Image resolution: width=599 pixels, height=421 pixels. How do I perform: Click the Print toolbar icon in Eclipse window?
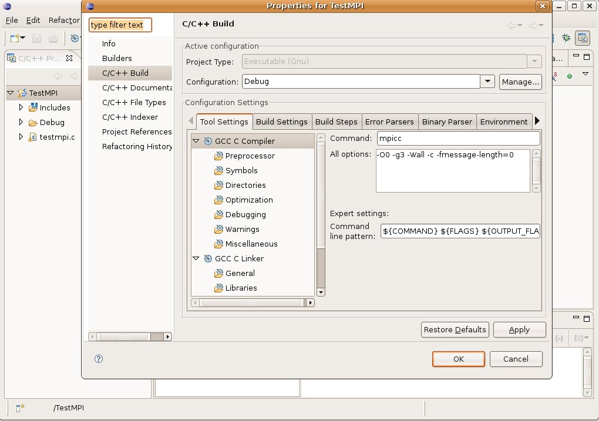tap(53, 38)
